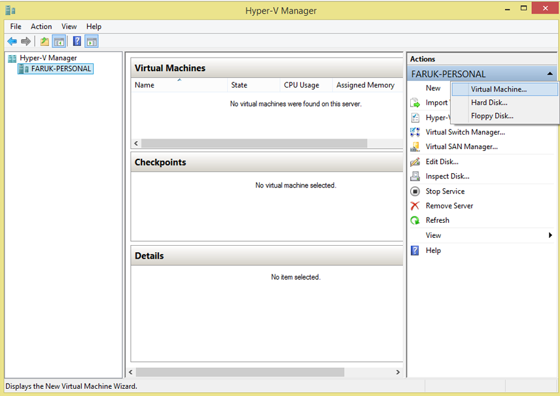Open the Help menu in menu bar

click(x=94, y=26)
